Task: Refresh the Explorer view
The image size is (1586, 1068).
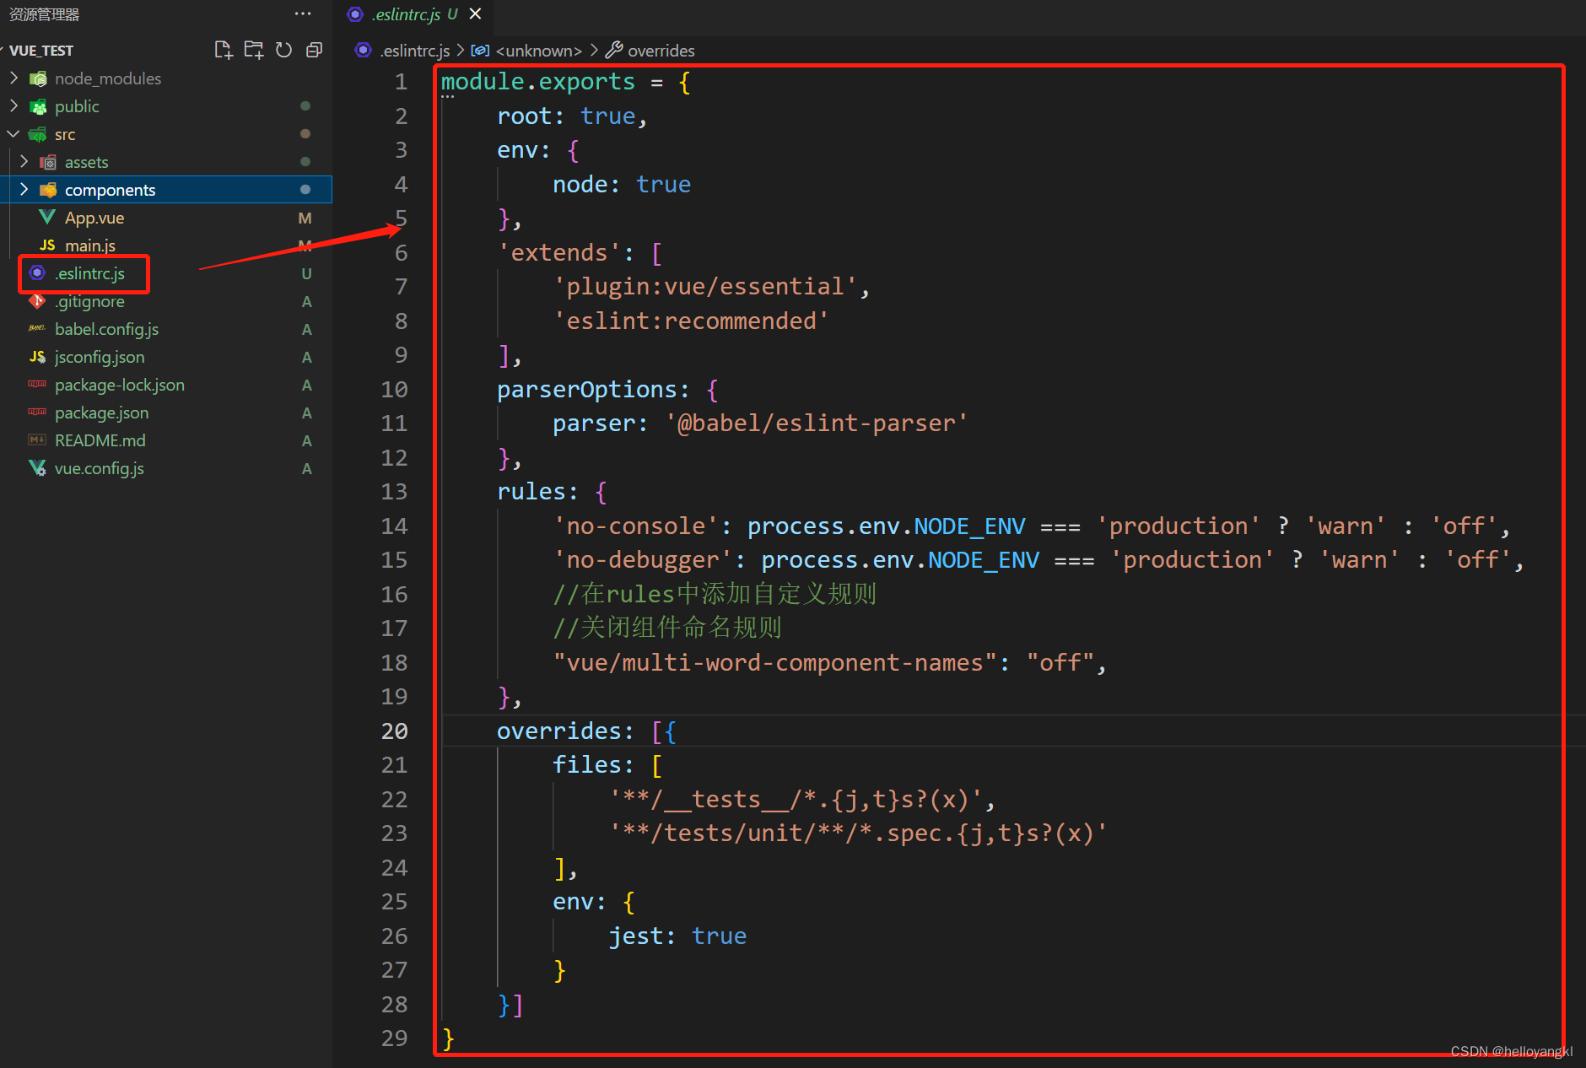Action: 283,50
